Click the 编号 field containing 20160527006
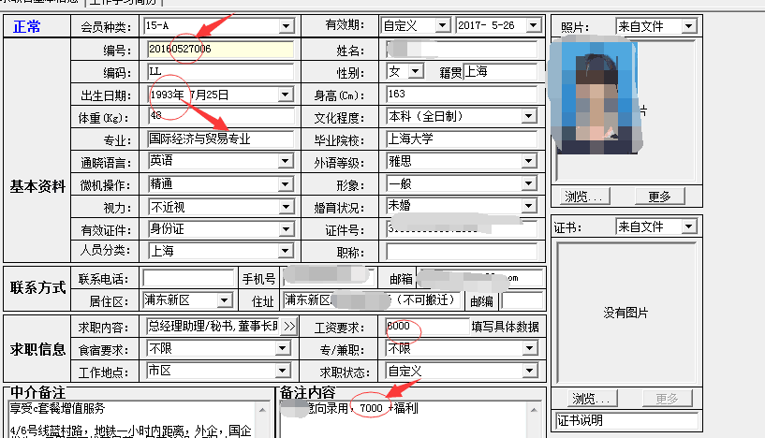 pos(221,50)
